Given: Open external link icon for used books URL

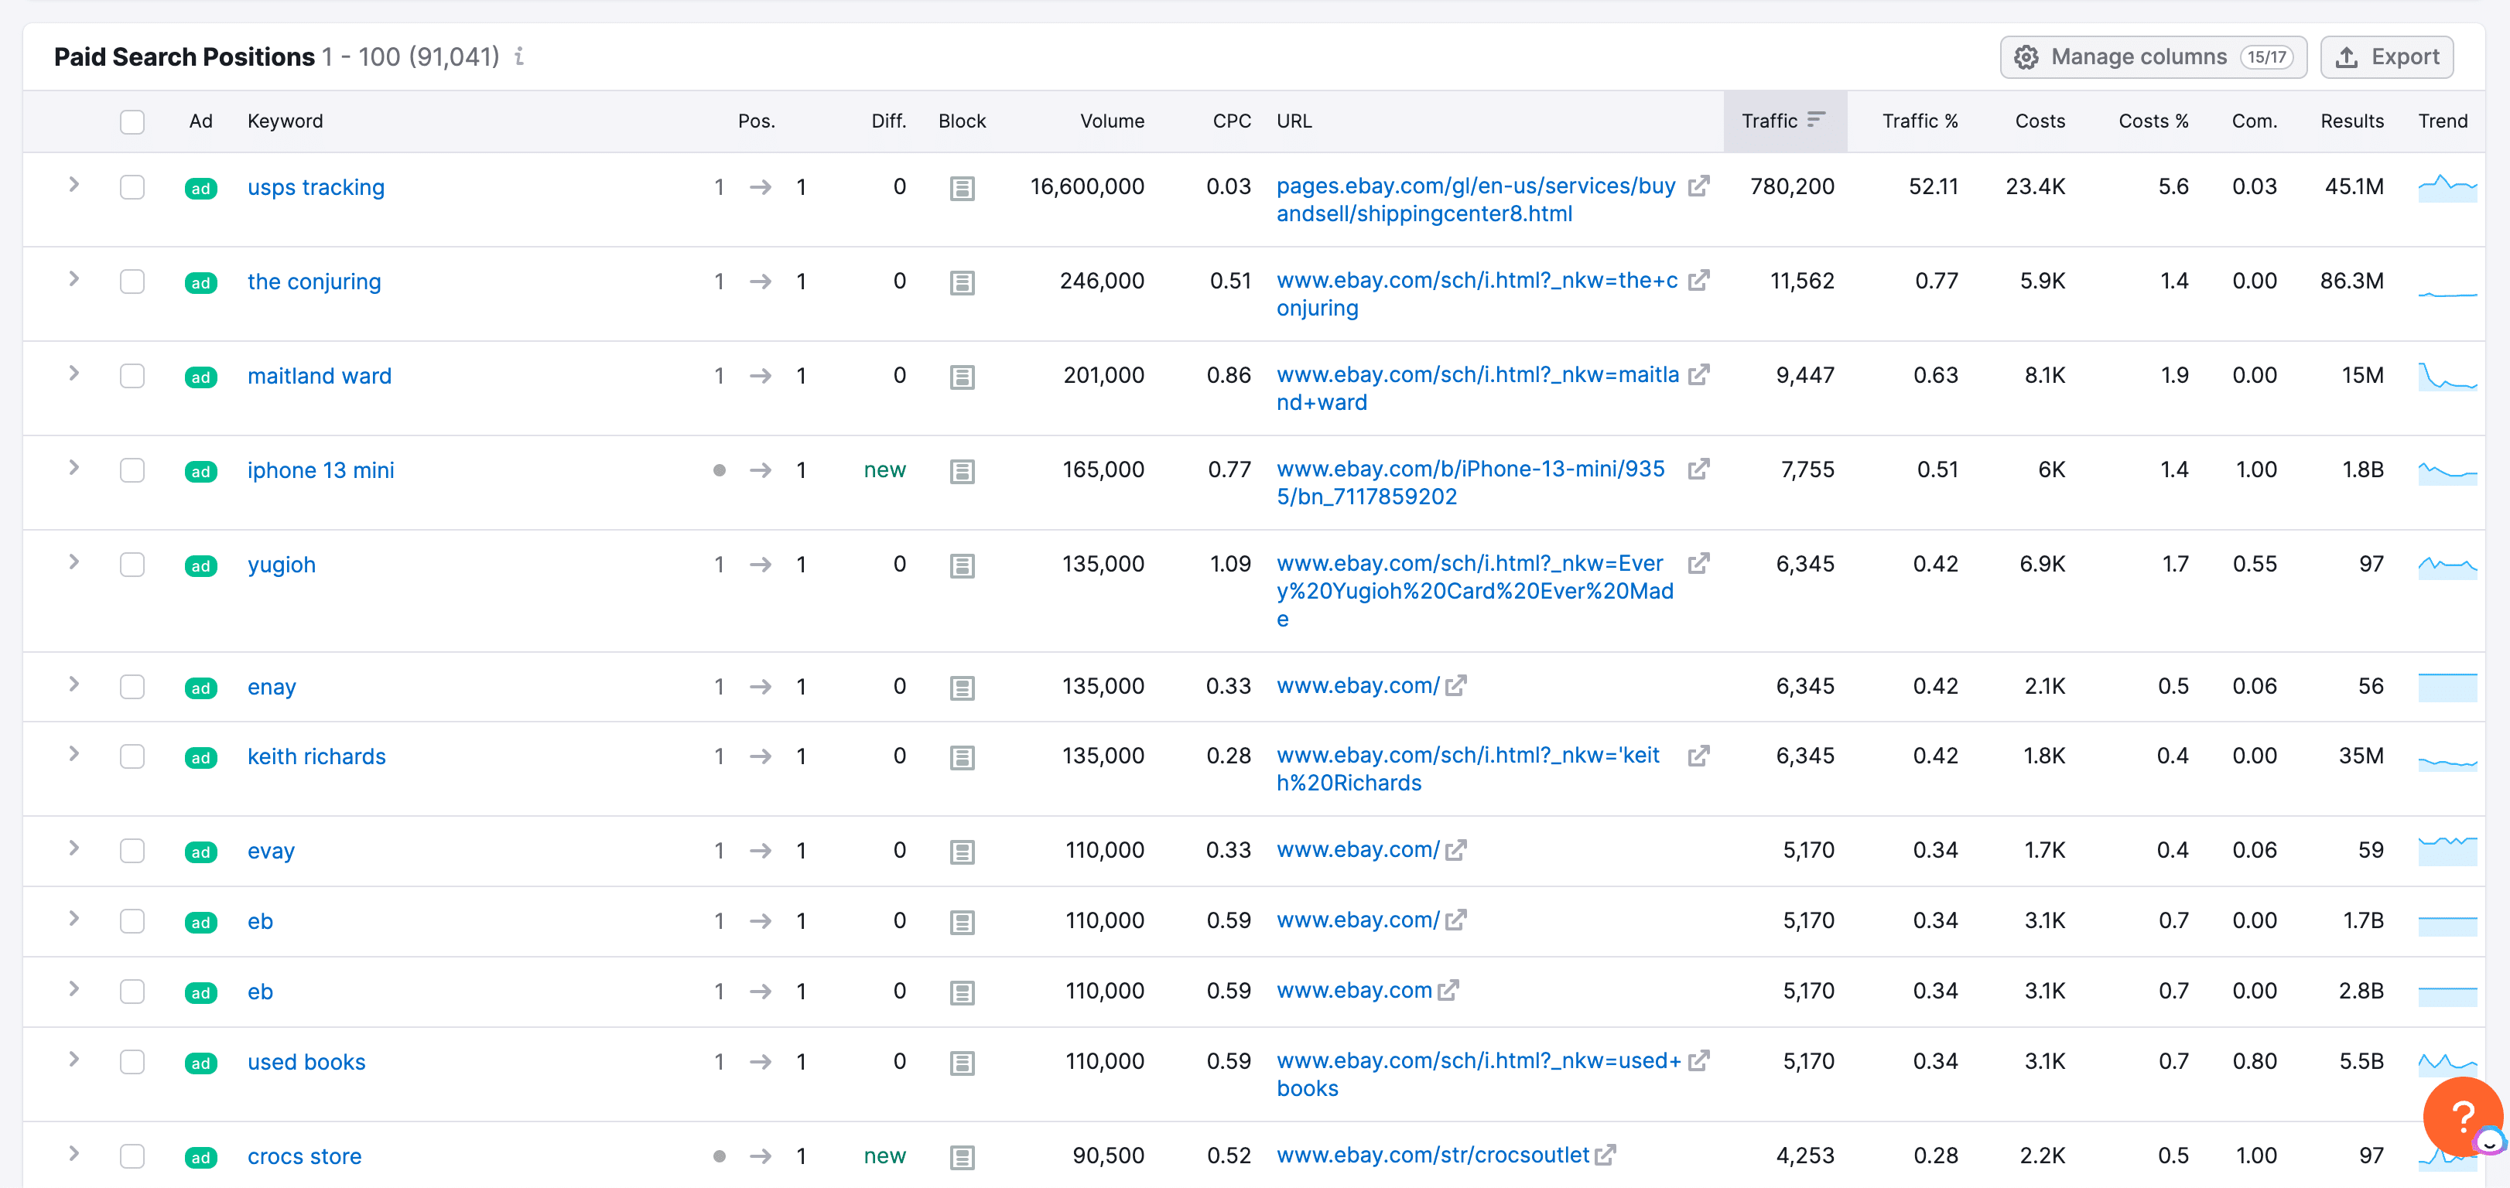Looking at the screenshot, I should point(1698,1060).
